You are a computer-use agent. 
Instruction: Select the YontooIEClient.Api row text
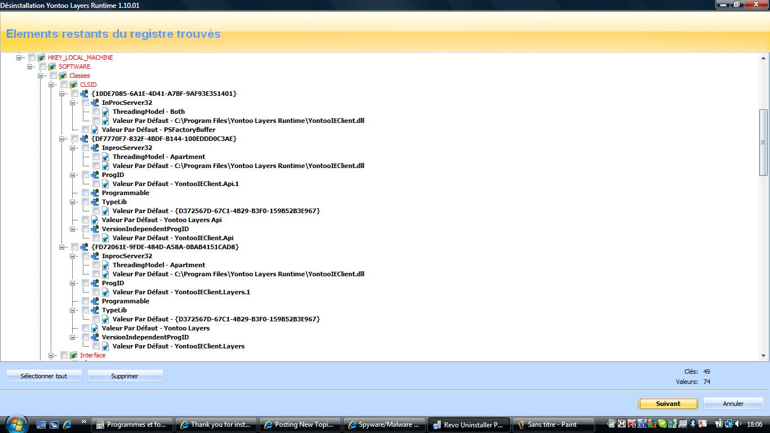pos(172,238)
